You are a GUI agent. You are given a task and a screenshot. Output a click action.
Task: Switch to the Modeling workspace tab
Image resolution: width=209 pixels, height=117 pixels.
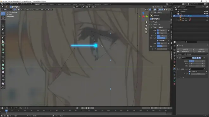point(44,4)
